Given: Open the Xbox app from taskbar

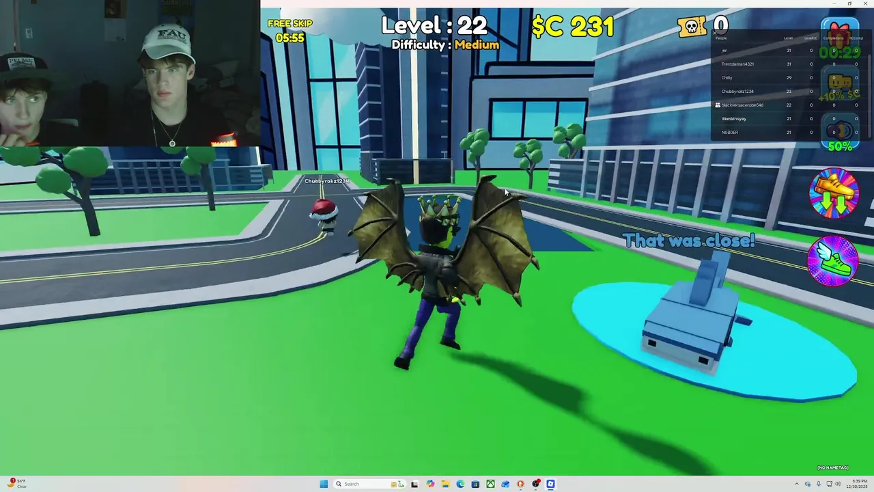Looking at the screenshot, I should 490,484.
